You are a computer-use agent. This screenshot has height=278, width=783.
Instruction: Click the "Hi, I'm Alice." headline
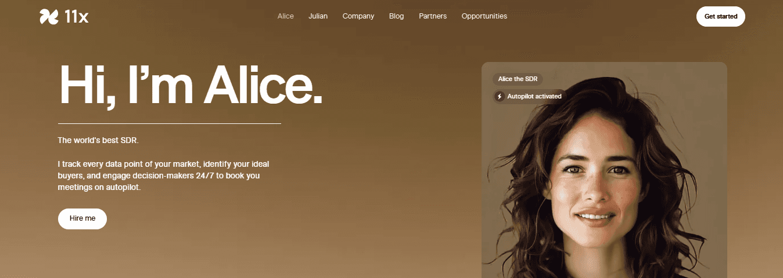[191, 85]
